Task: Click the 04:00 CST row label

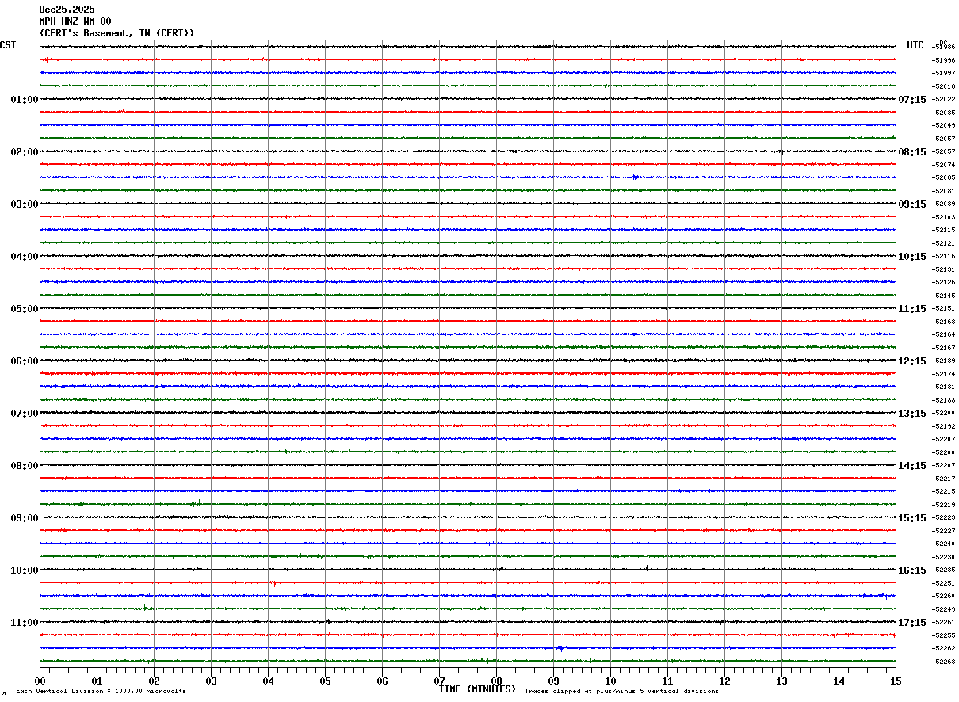Action: coord(25,257)
